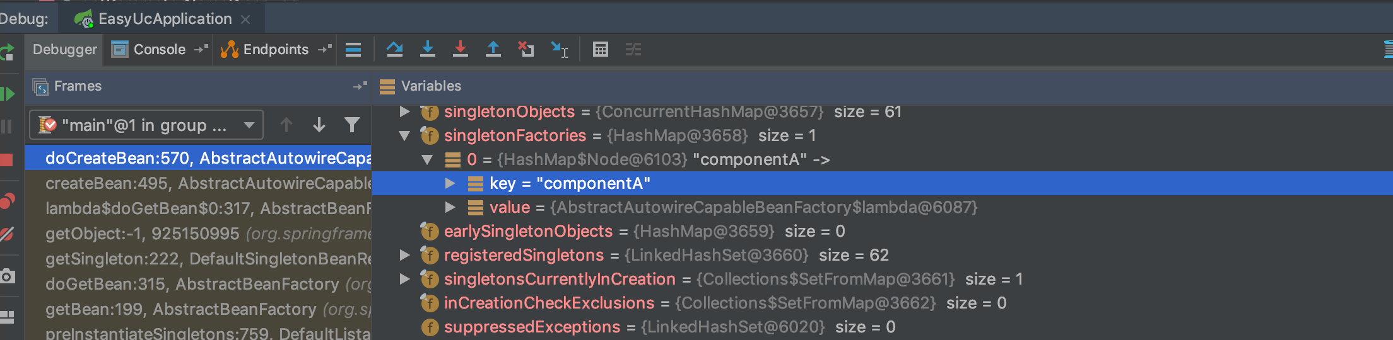Viewport: 1393px width, 340px height.
Task: Select the earlySingletonObjects variable row
Action: click(528, 231)
